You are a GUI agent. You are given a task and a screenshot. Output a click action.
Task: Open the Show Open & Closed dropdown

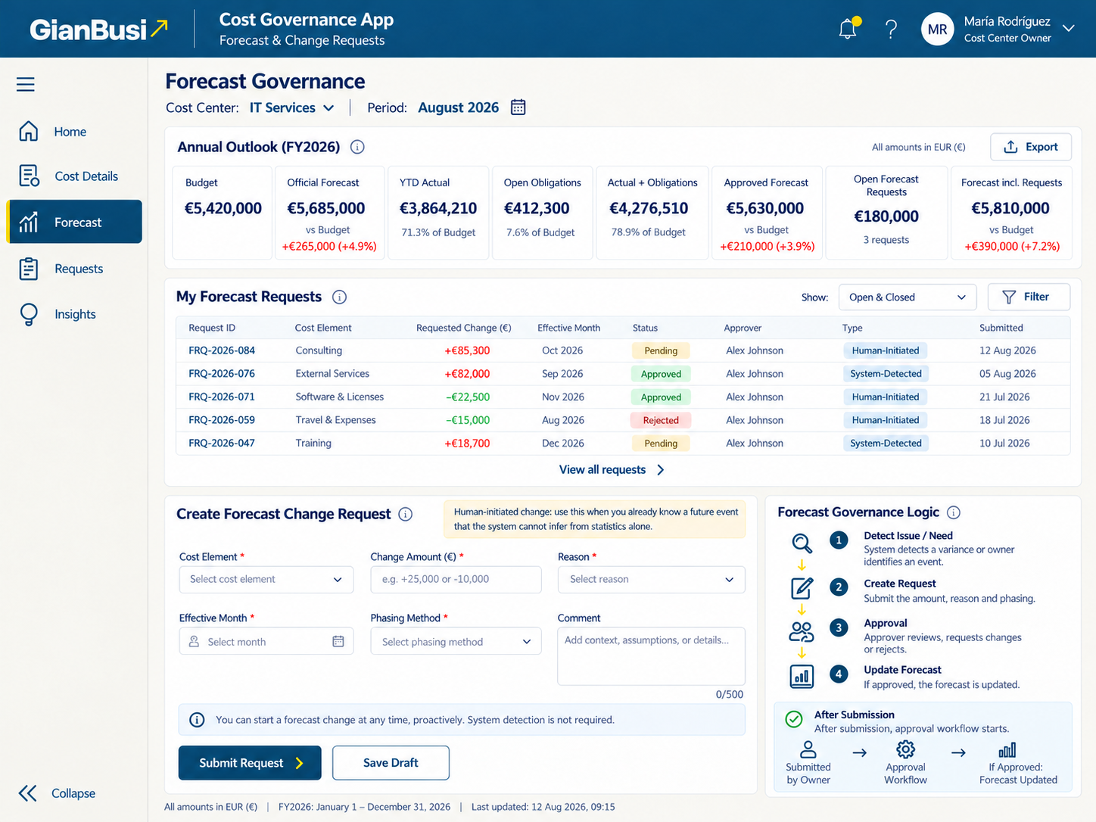(908, 297)
